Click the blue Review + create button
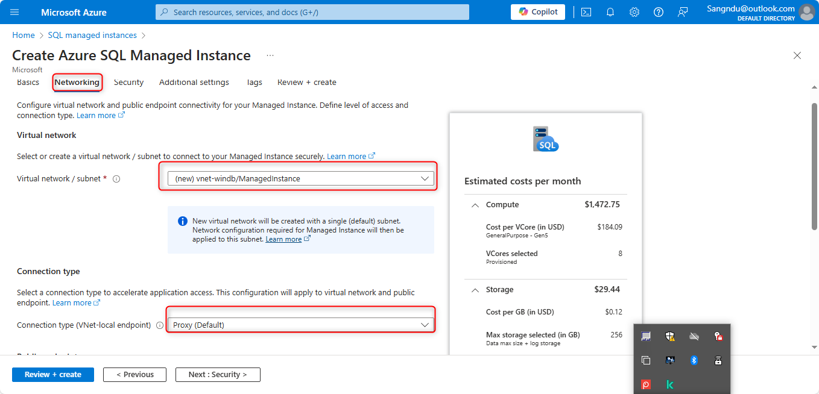Screen dimensions: 819x394 point(53,375)
